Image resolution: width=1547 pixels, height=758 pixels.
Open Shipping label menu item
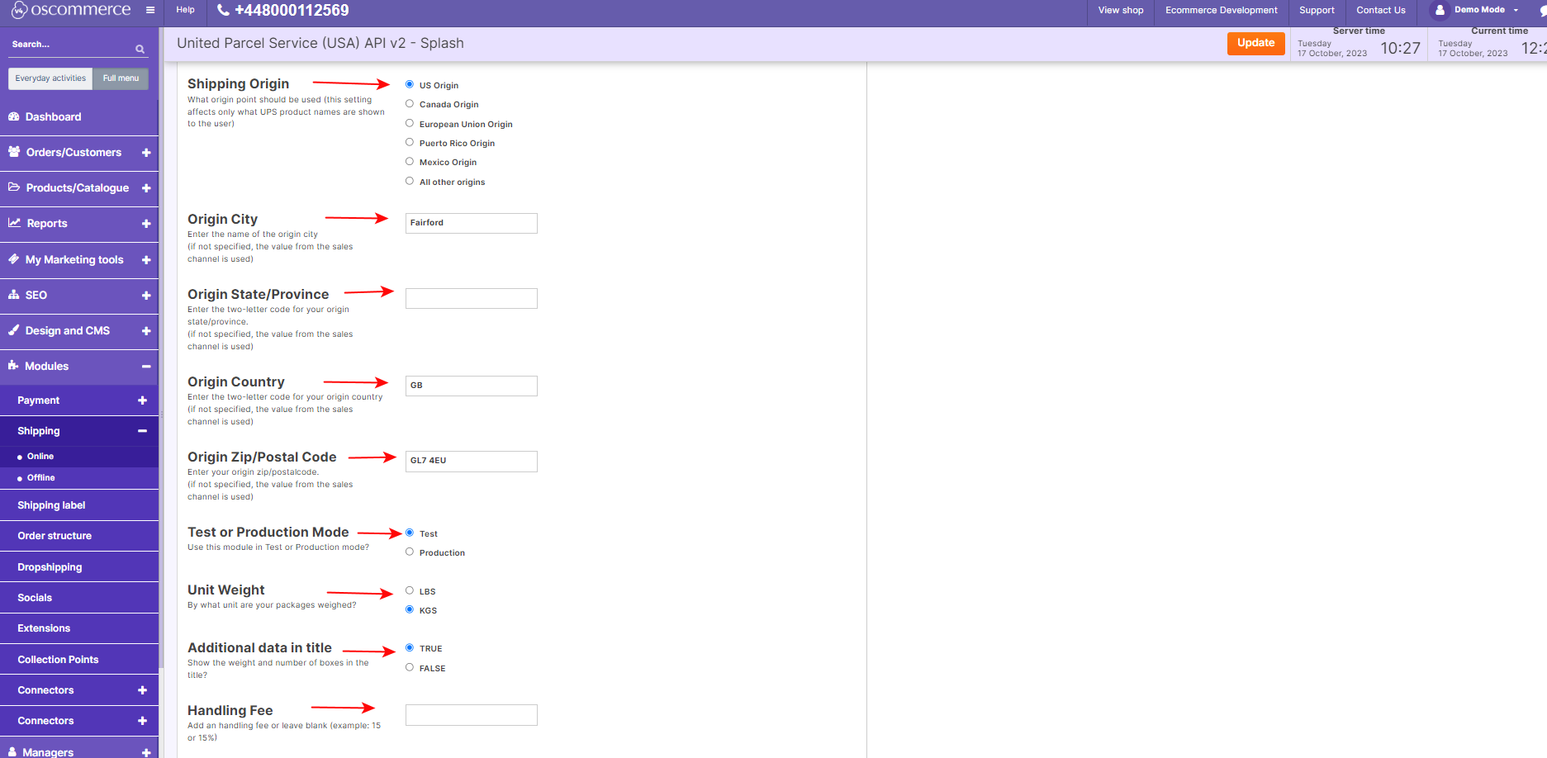click(51, 505)
